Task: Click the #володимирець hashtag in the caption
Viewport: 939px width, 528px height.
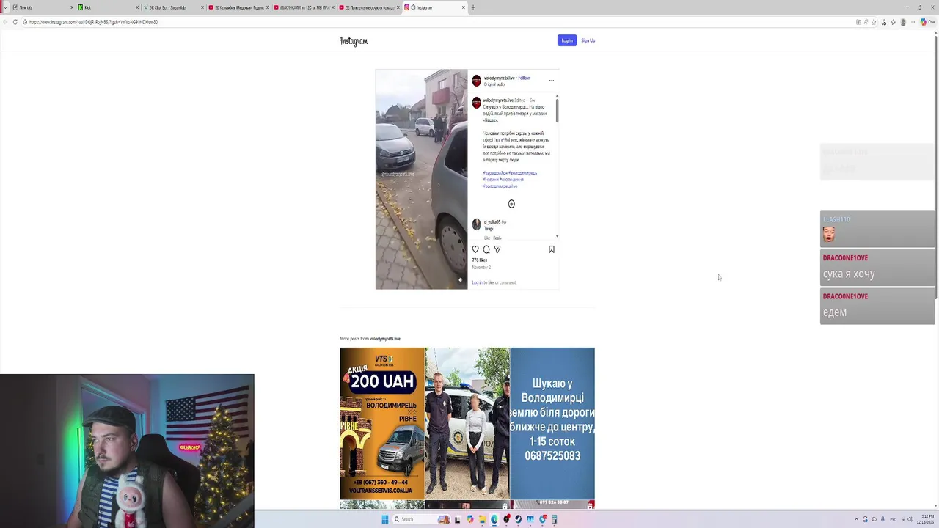Action: 522,173
